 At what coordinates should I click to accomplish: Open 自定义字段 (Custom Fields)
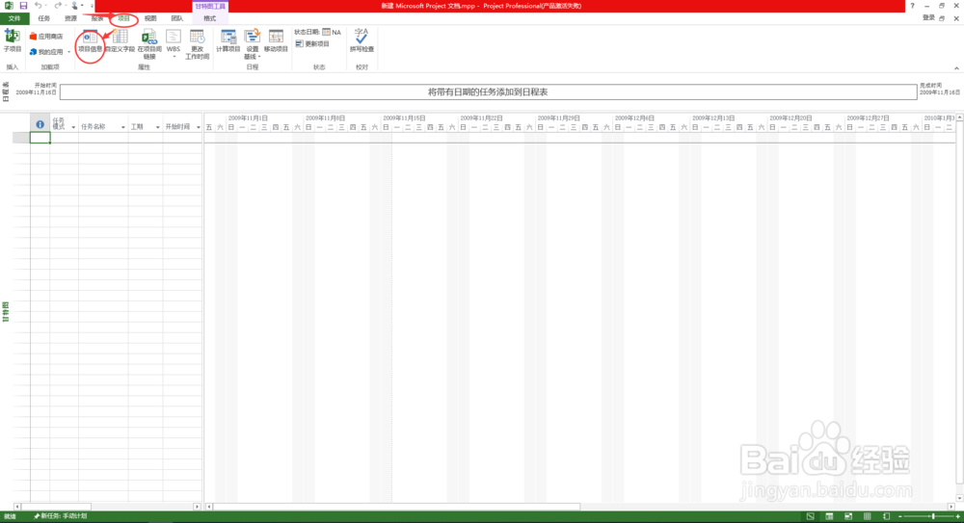coord(120,41)
